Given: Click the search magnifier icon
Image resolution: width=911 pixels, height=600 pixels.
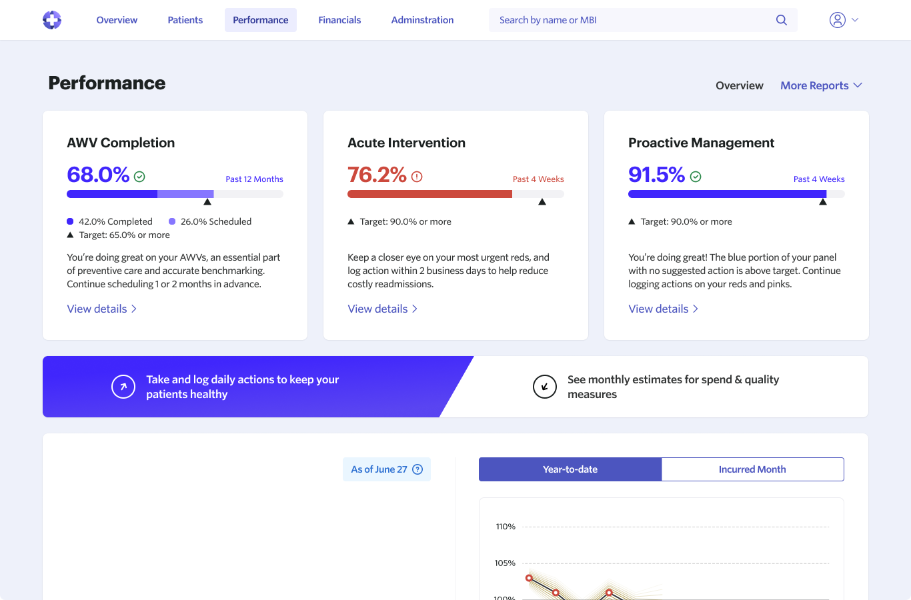Looking at the screenshot, I should click(781, 20).
